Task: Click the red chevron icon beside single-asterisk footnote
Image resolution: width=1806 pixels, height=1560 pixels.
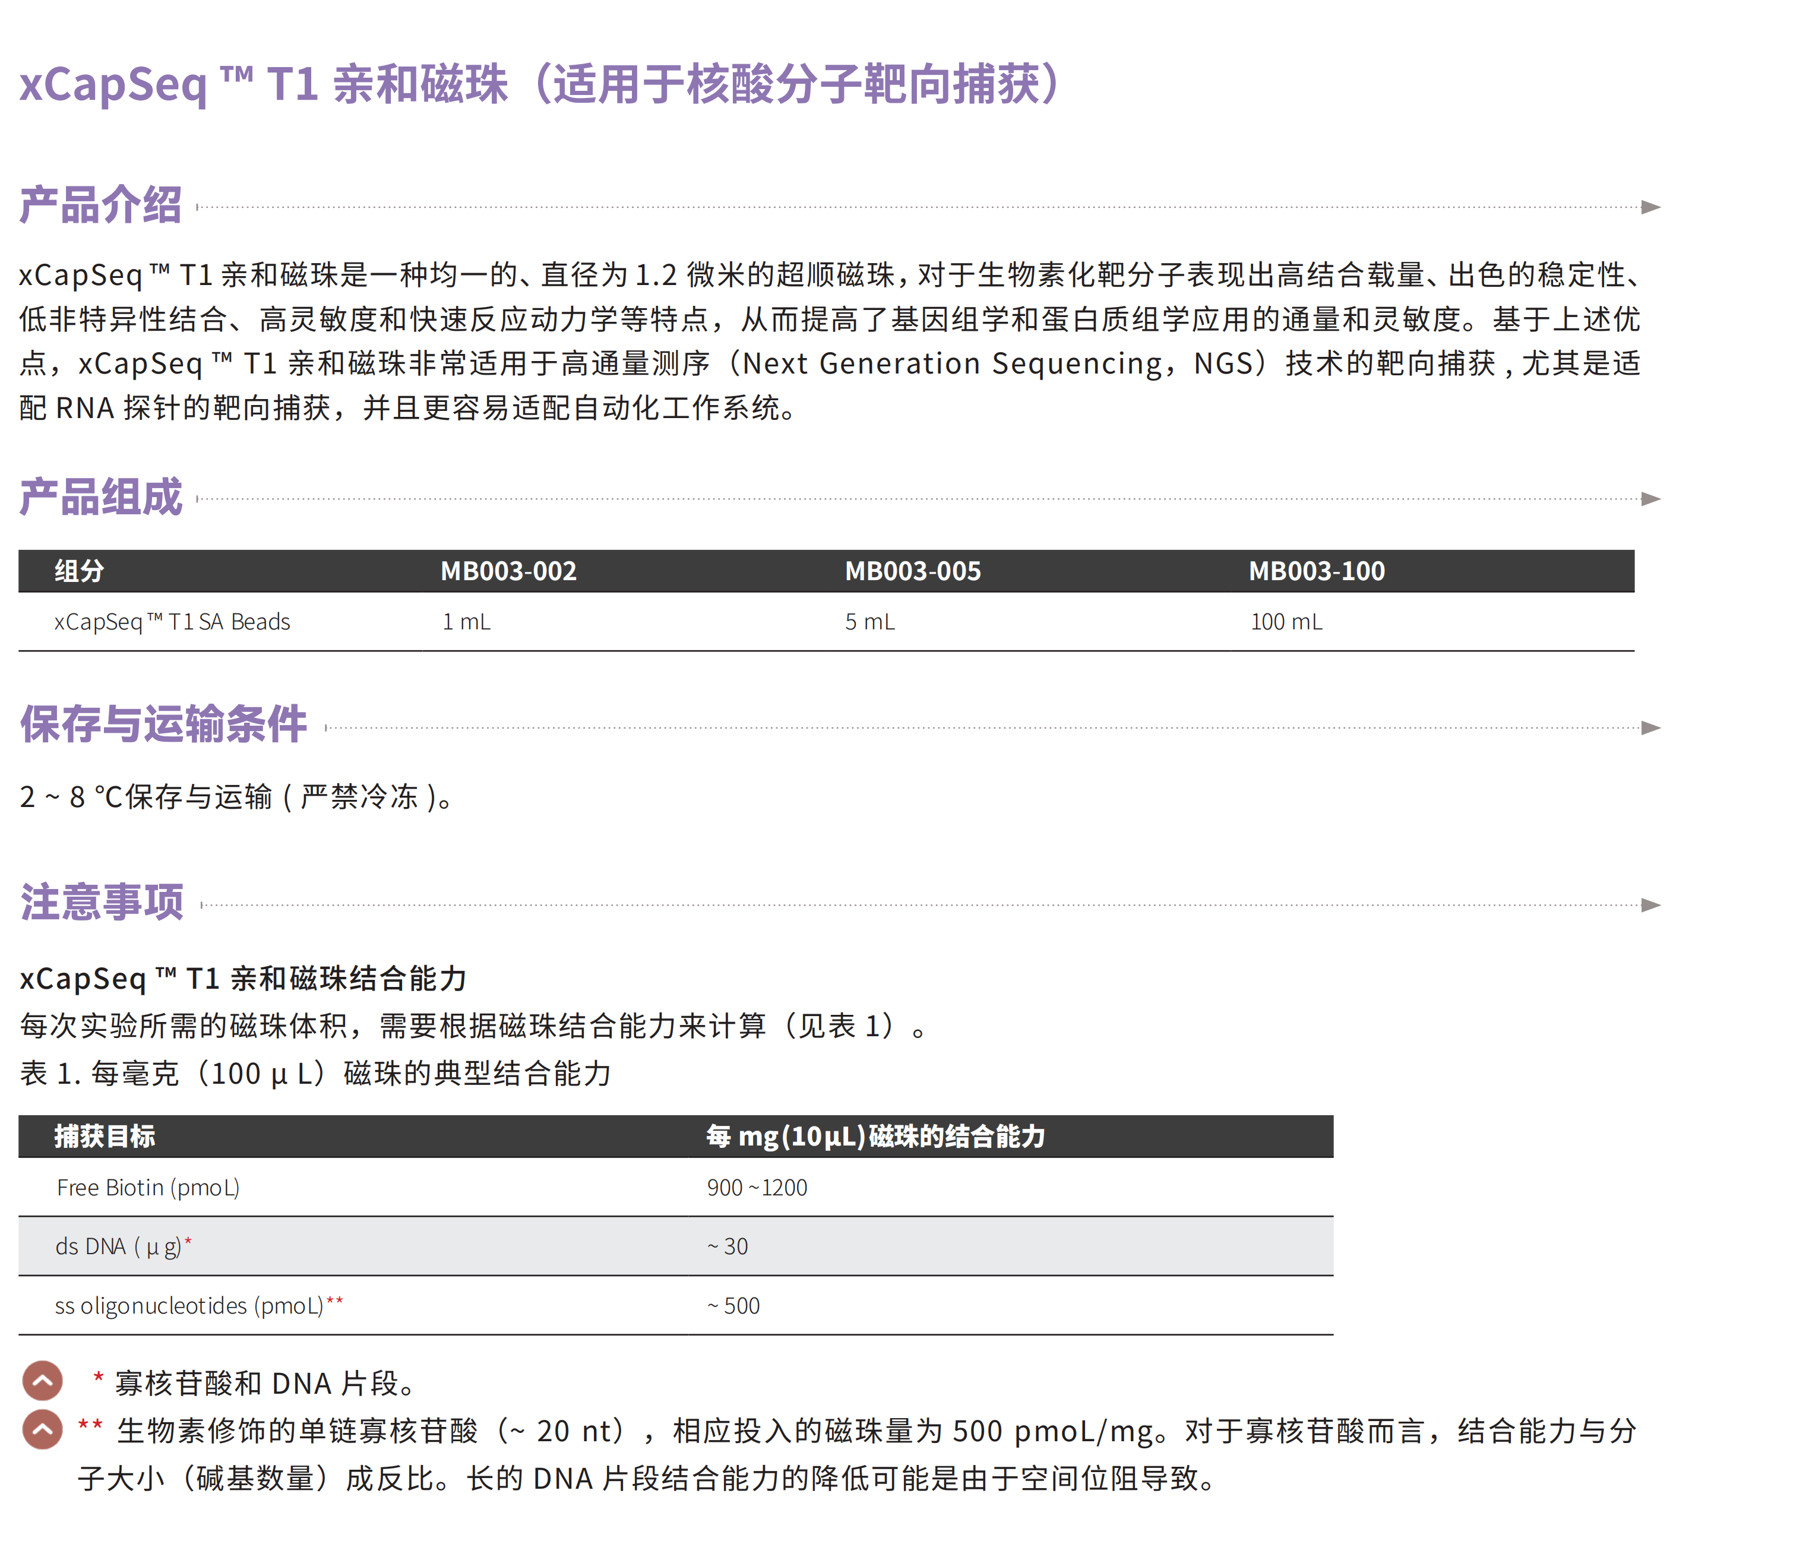Action: tap(42, 1381)
